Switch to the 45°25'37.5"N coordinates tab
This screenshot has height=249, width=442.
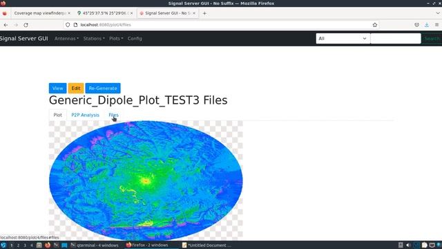(x=105, y=13)
